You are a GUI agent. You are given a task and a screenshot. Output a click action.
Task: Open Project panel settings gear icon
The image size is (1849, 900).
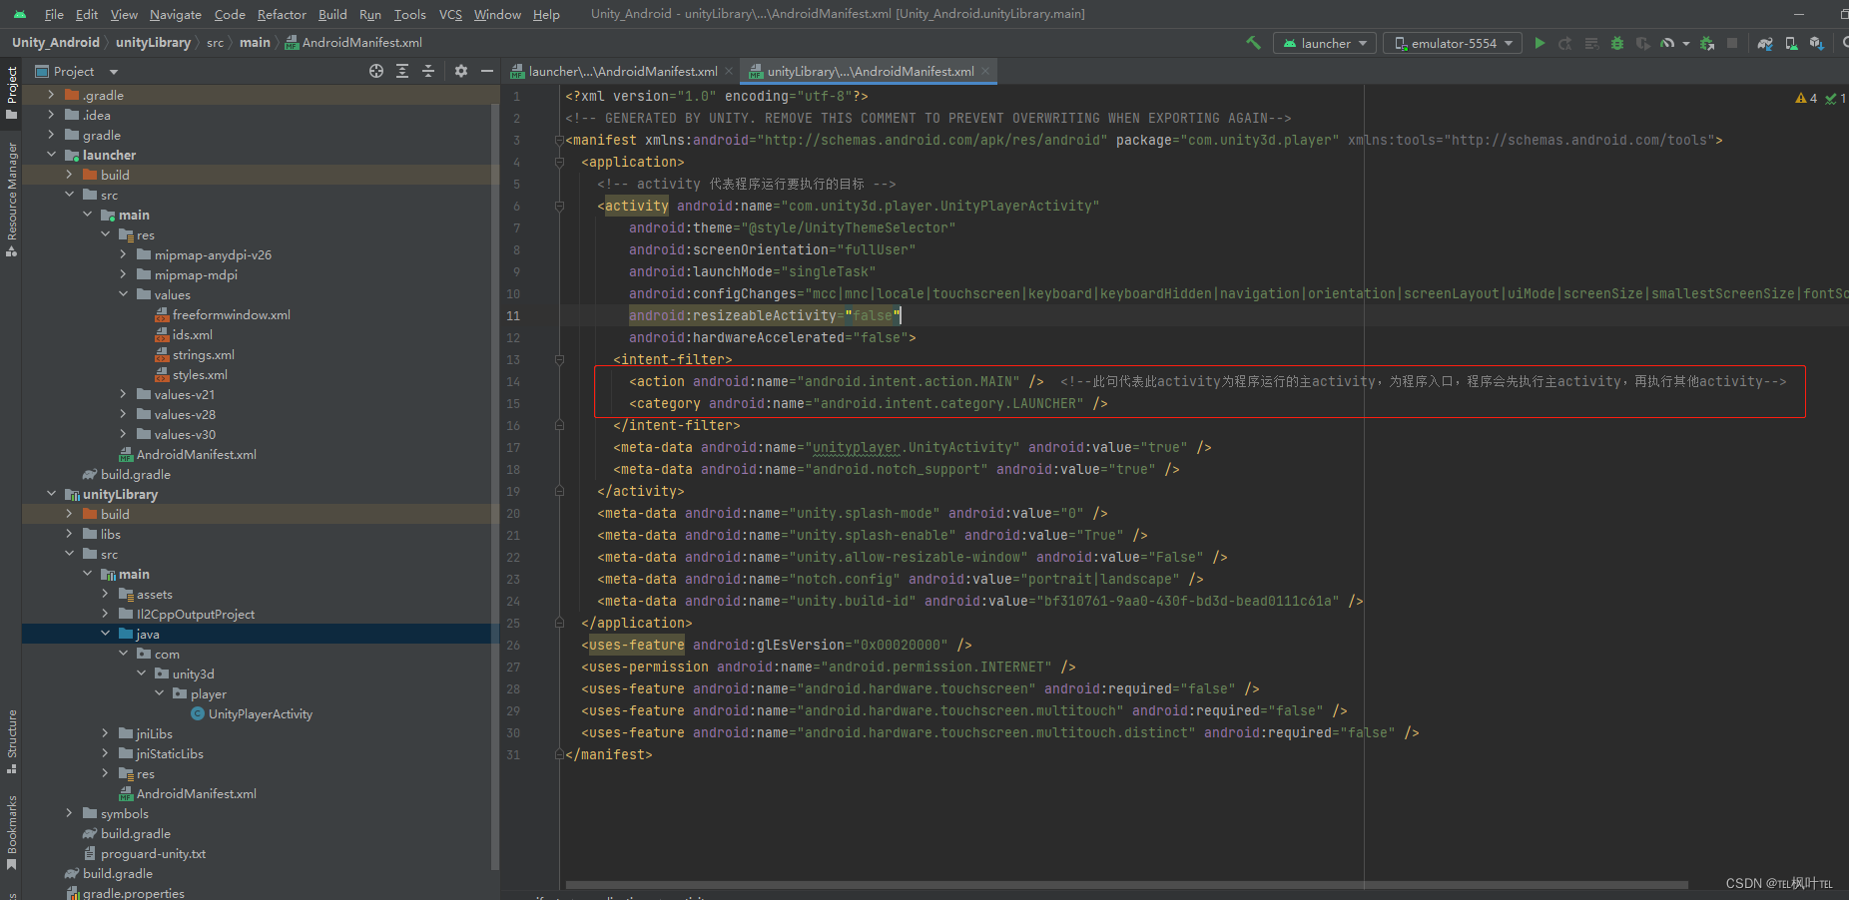460,71
